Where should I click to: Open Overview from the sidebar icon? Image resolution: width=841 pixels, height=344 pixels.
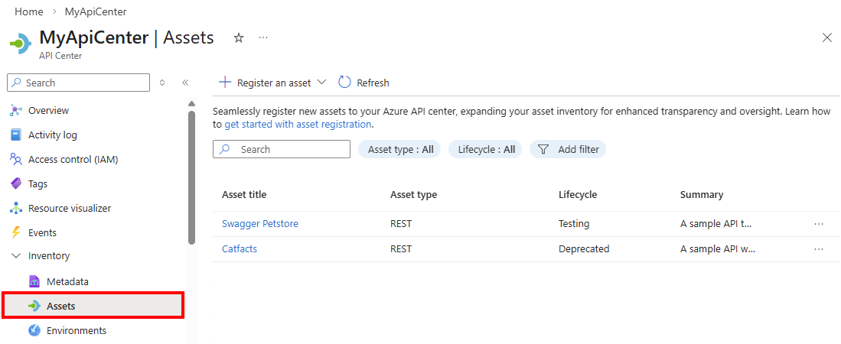point(16,111)
